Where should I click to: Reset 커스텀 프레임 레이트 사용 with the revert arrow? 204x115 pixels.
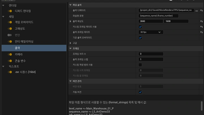click(201, 27)
